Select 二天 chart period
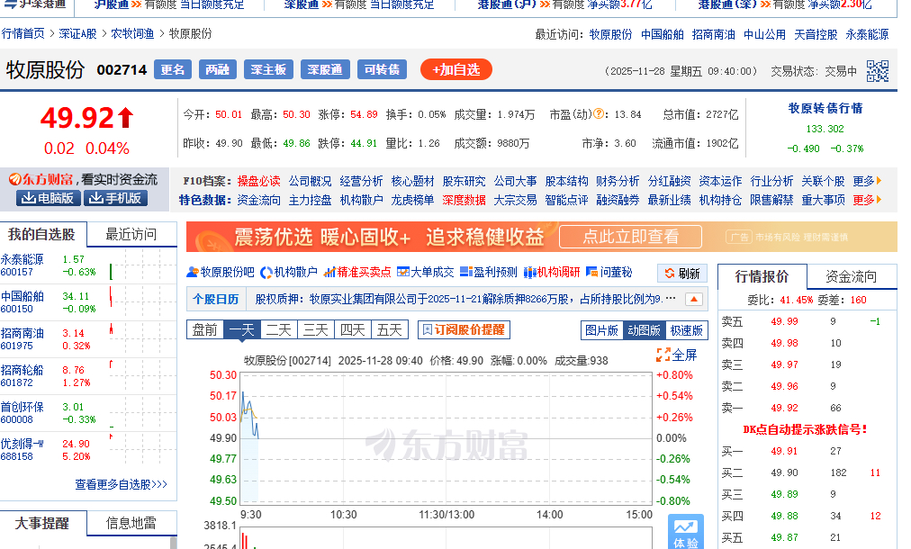This screenshot has width=911, height=549. tap(279, 330)
